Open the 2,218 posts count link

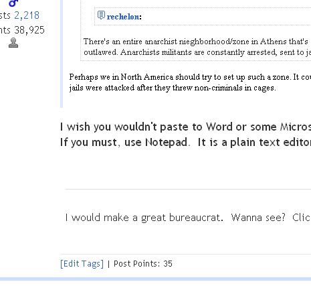(x=27, y=15)
